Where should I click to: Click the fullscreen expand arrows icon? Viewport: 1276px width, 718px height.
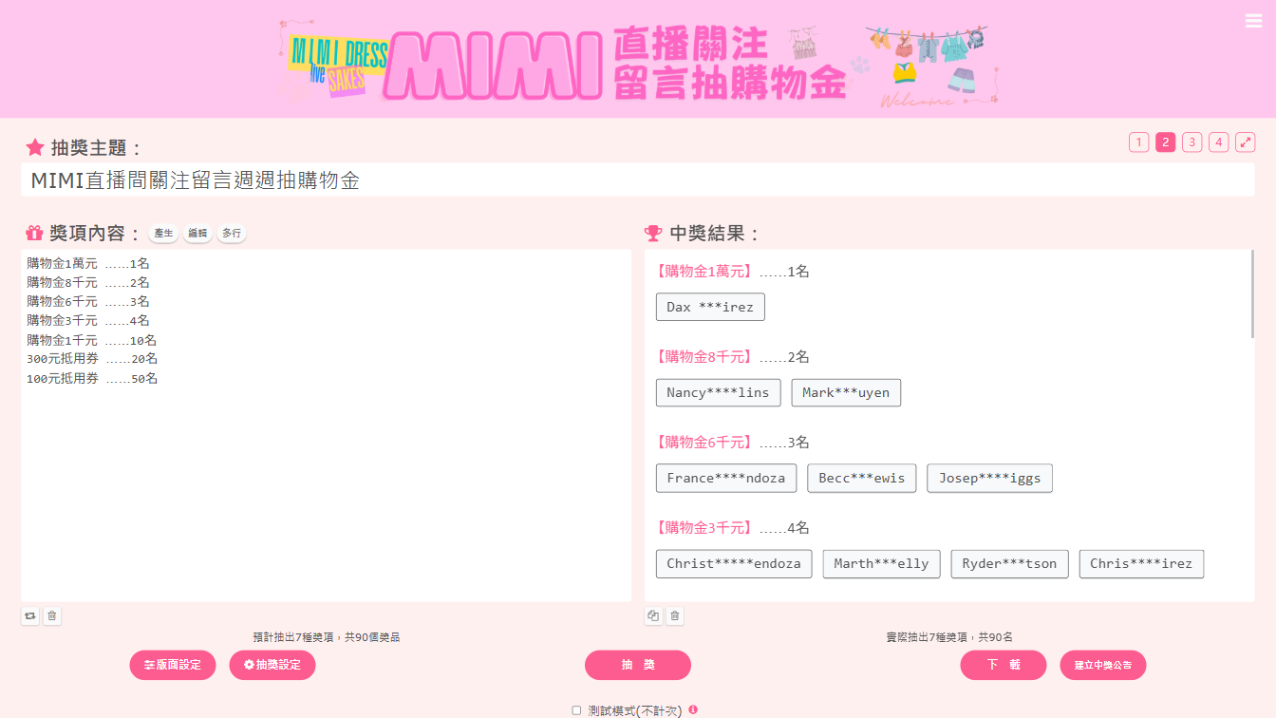(x=1245, y=142)
